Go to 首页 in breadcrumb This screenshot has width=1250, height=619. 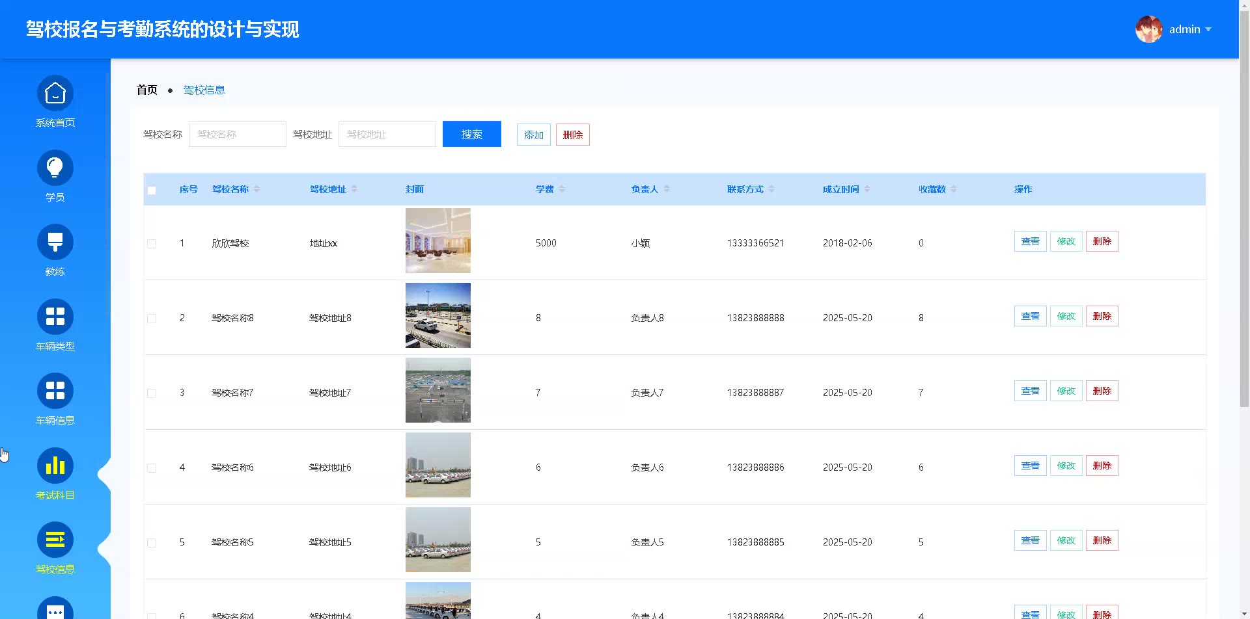tap(146, 90)
